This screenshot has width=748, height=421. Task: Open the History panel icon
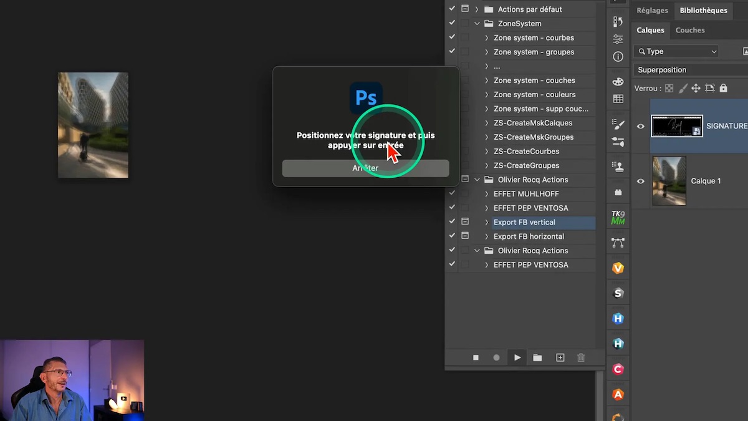(618, 22)
